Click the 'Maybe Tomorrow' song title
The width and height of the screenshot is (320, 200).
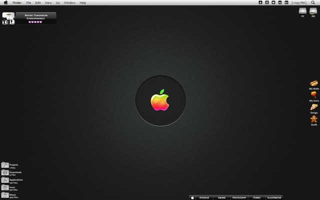(36, 15)
